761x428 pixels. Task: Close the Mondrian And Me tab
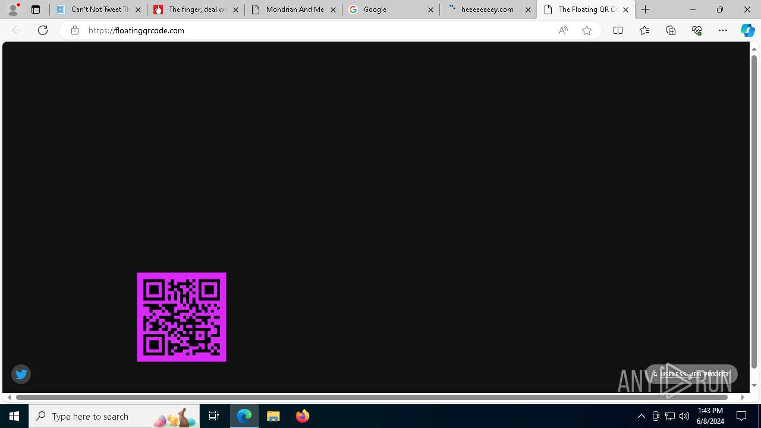[x=333, y=10]
